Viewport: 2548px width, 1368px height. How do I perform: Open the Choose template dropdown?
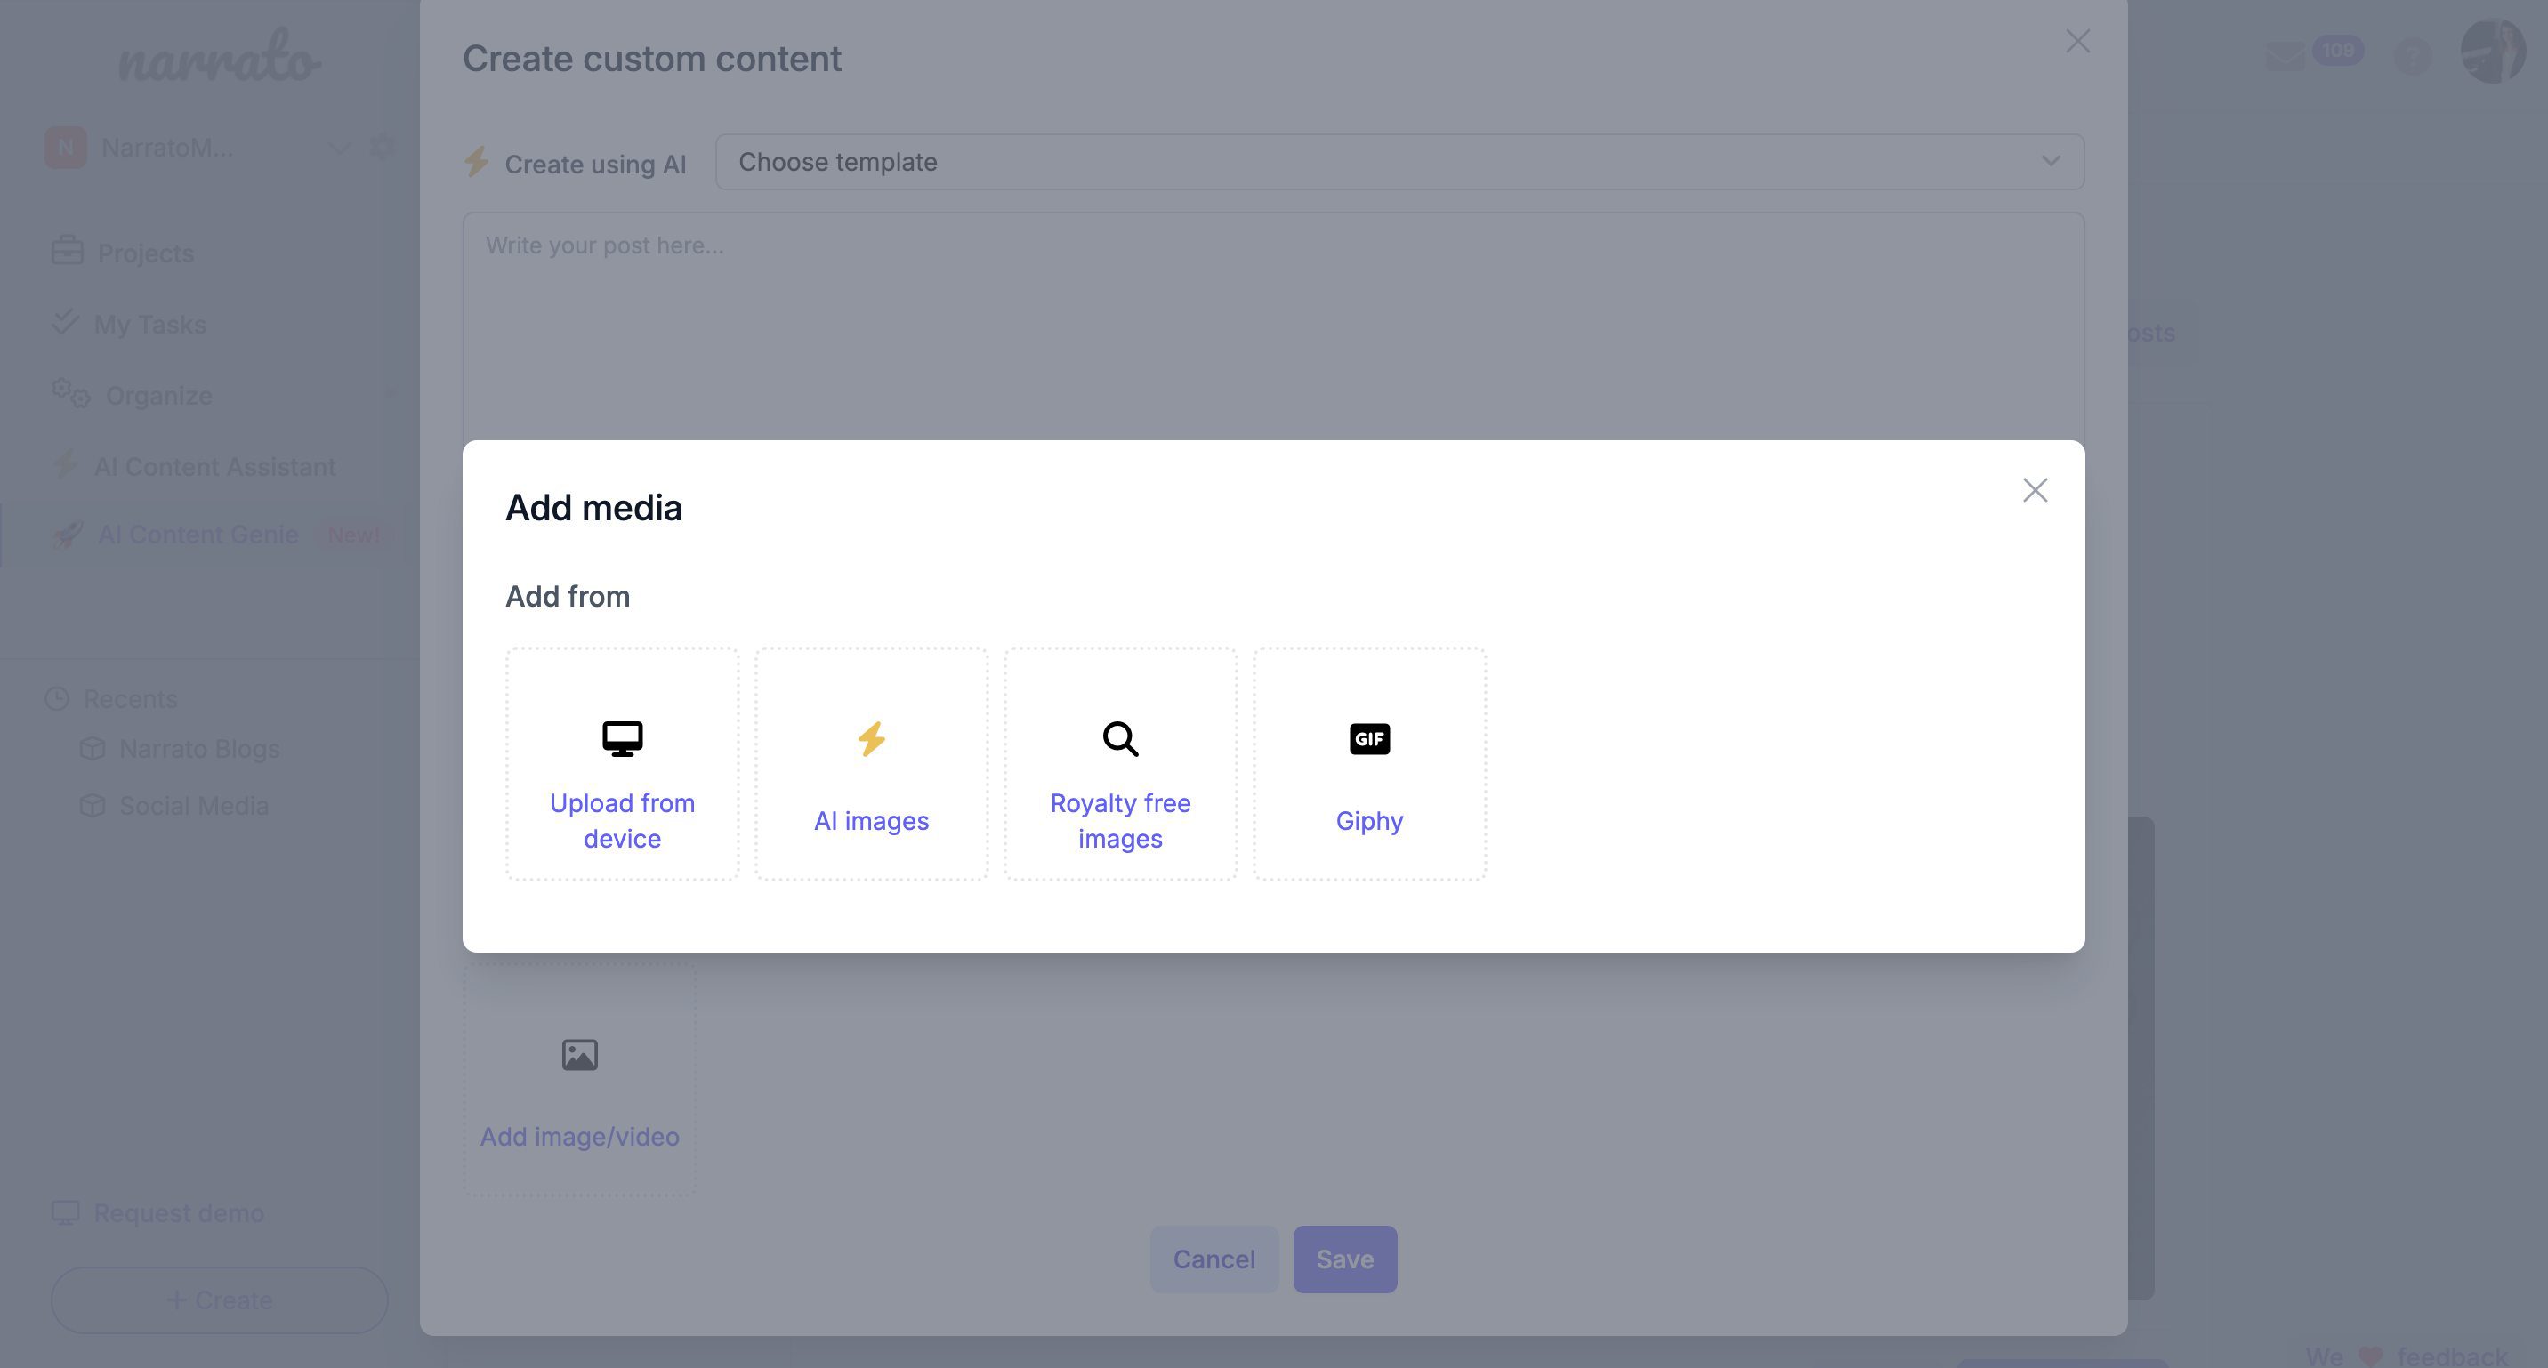click(1399, 162)
